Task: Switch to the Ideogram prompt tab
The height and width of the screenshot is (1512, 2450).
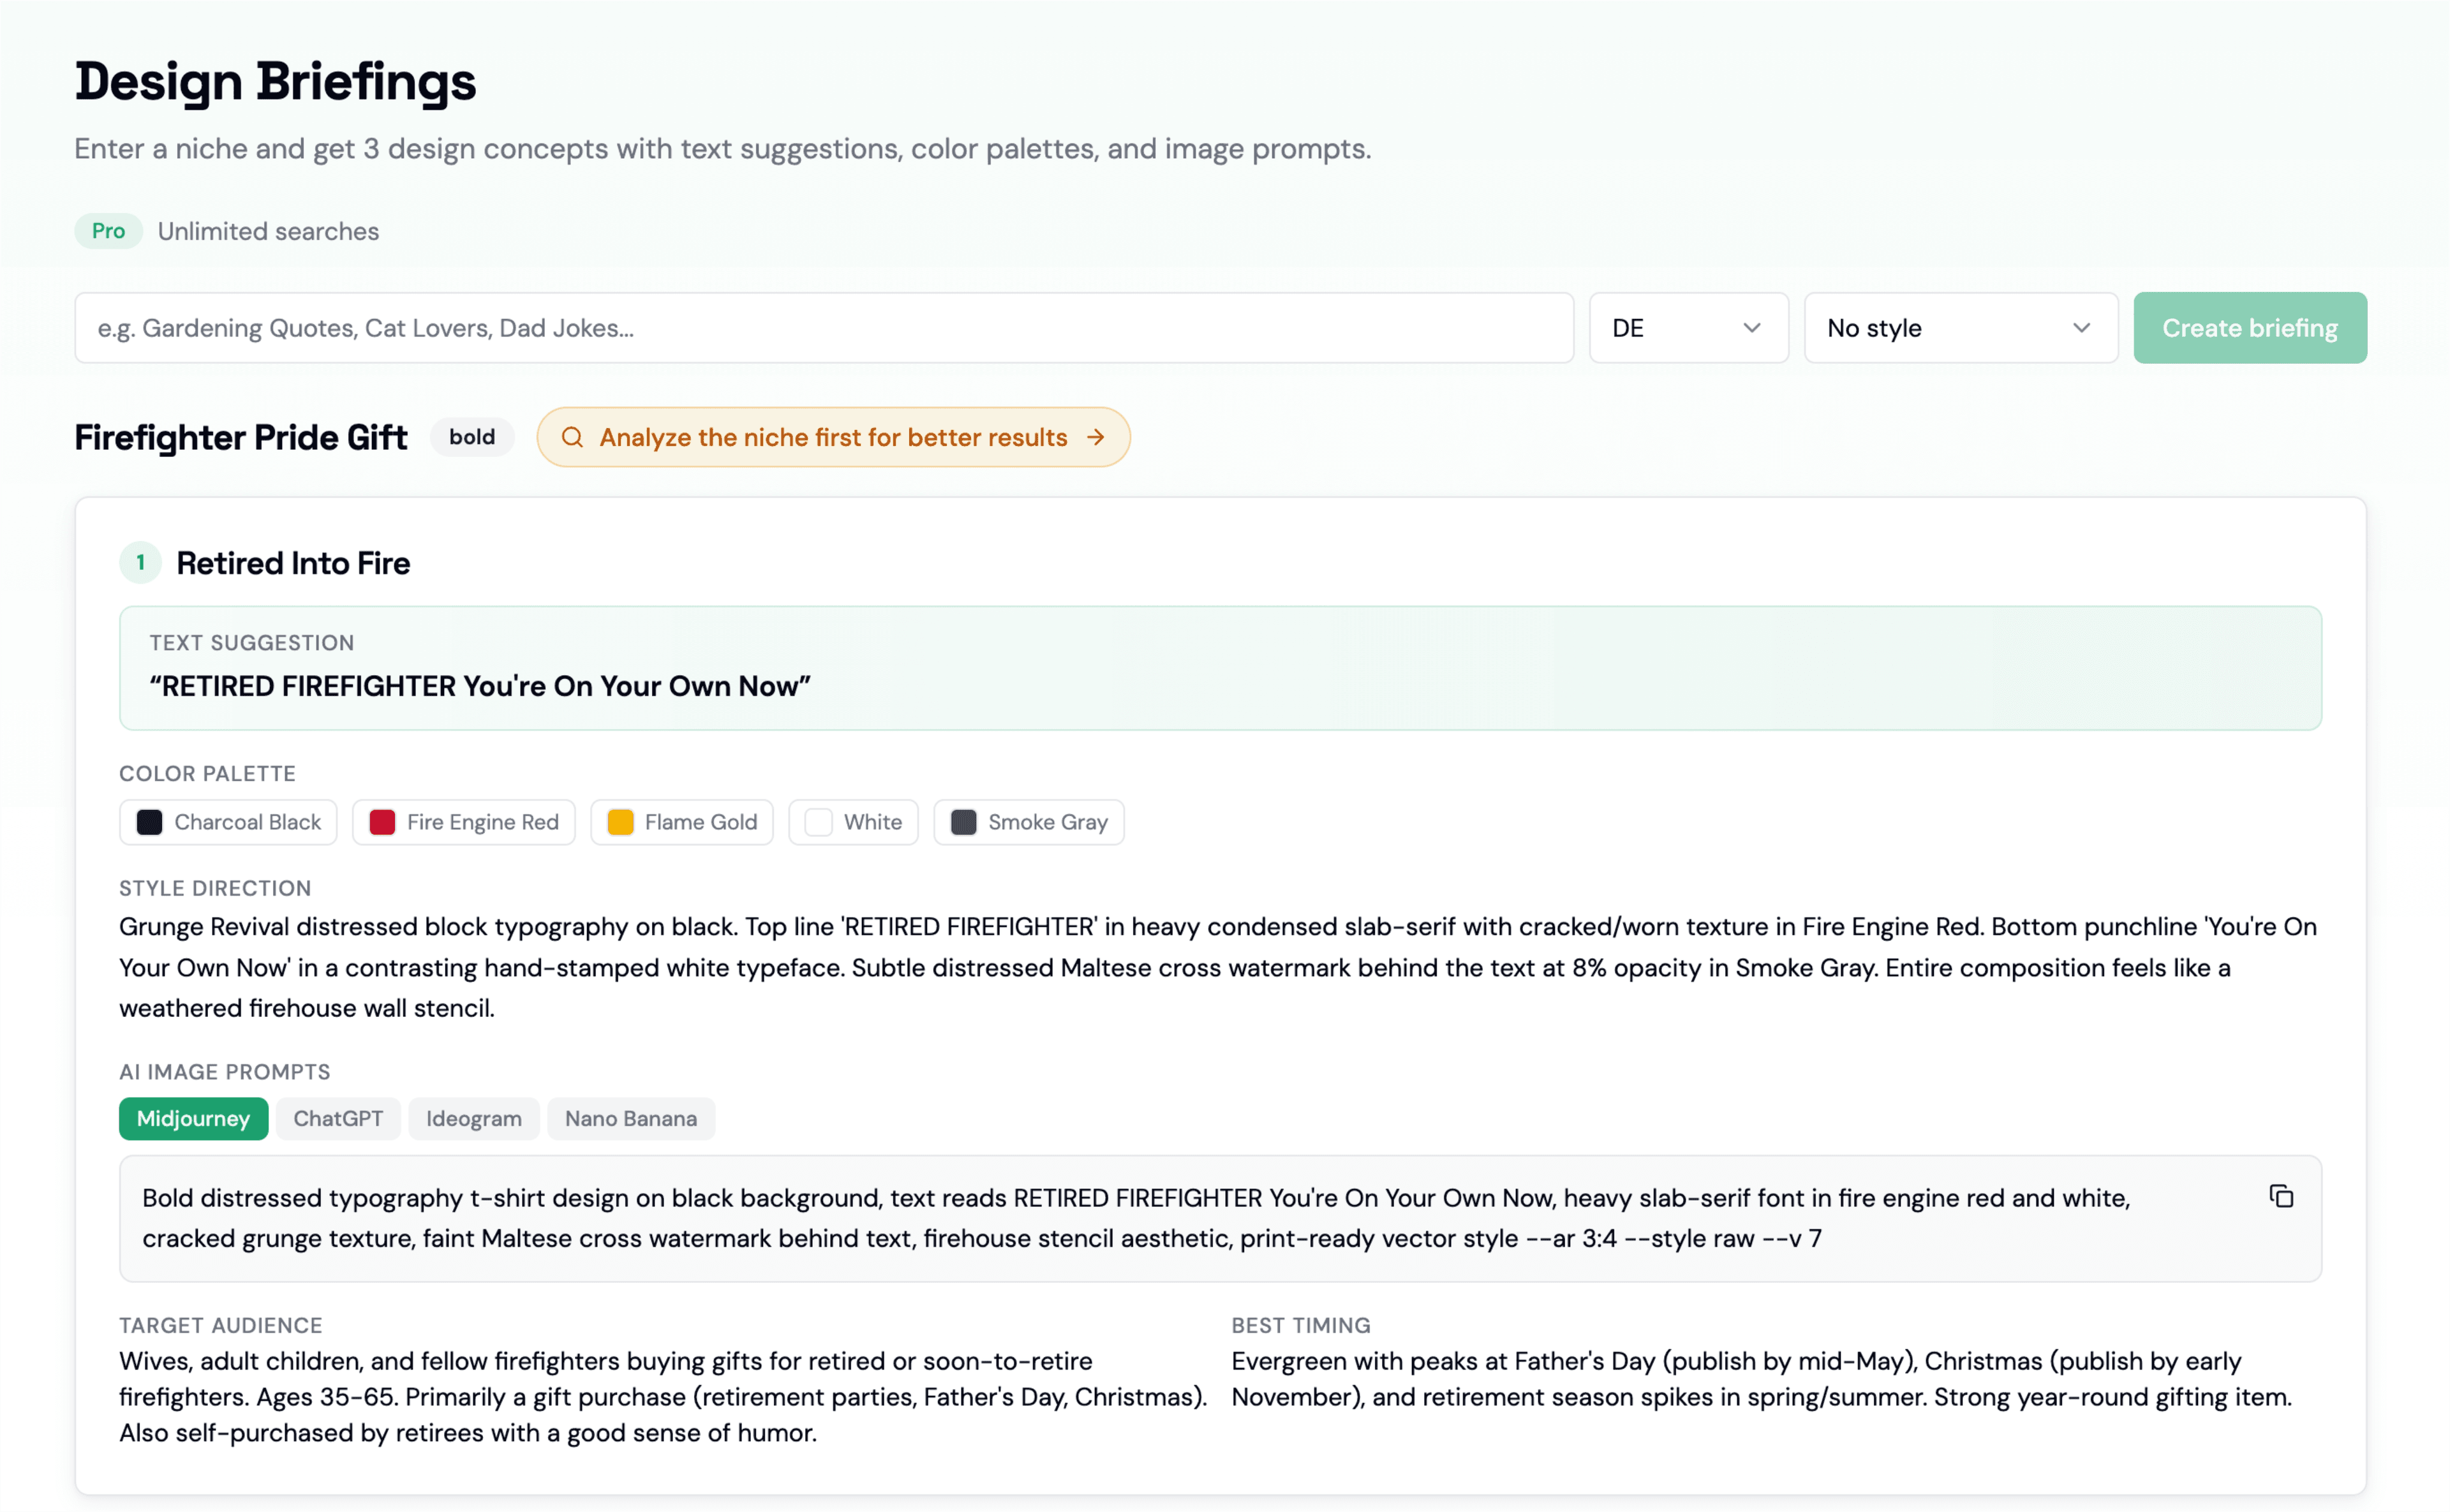Action: (x=474, y=1118)
